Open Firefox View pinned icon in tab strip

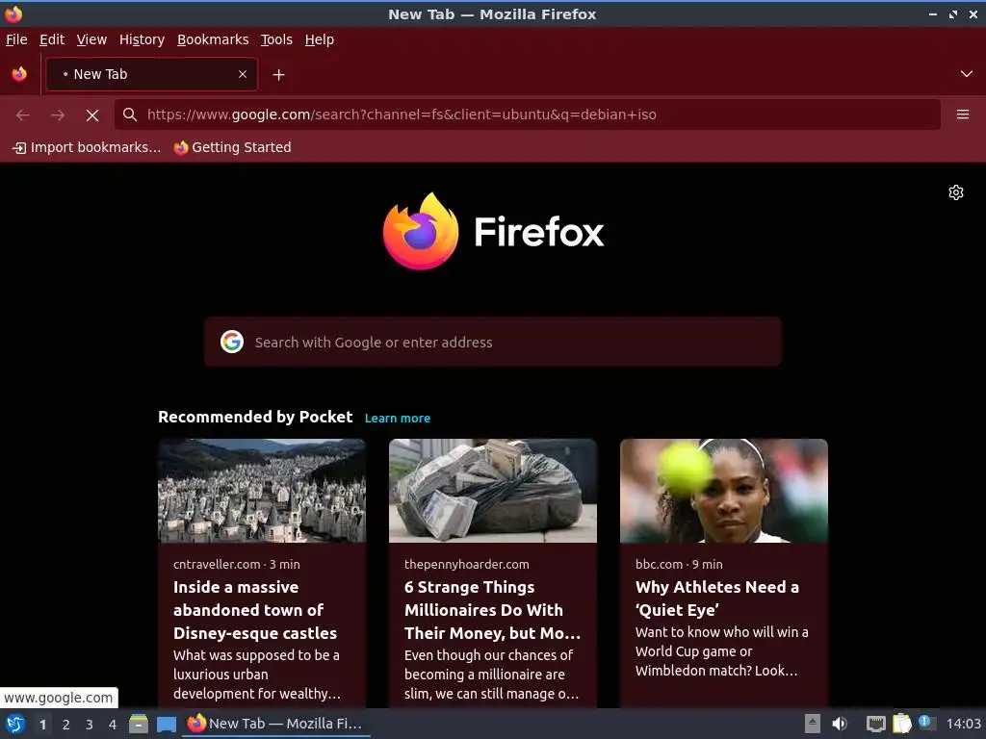click(x=19, y=74)
